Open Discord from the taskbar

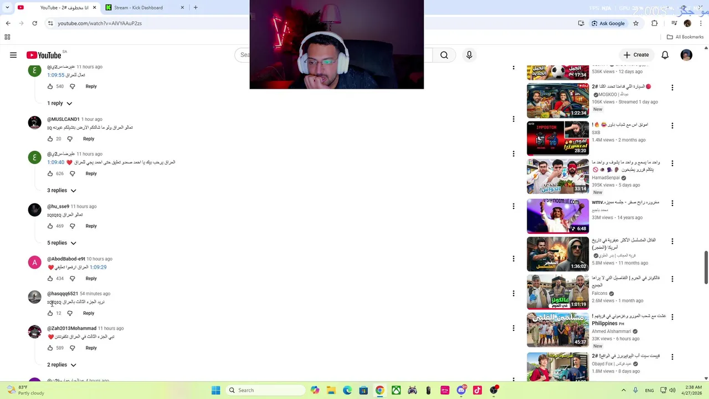[x=461, y=390]
